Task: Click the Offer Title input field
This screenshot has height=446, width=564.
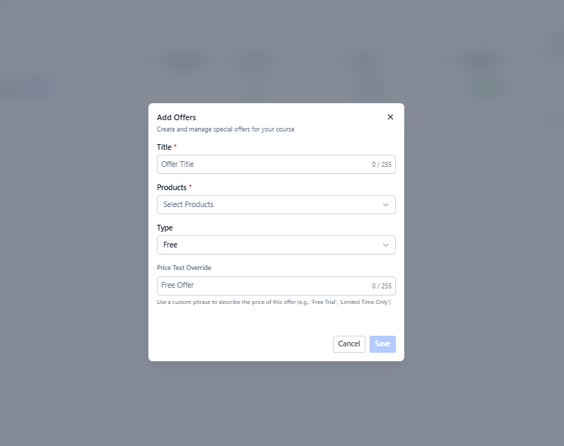Action: [262, 164]
